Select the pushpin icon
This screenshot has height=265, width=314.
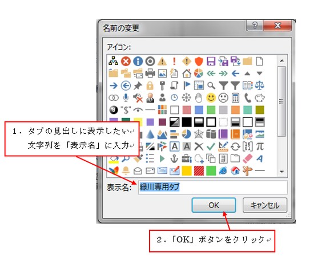pos(138,85)
